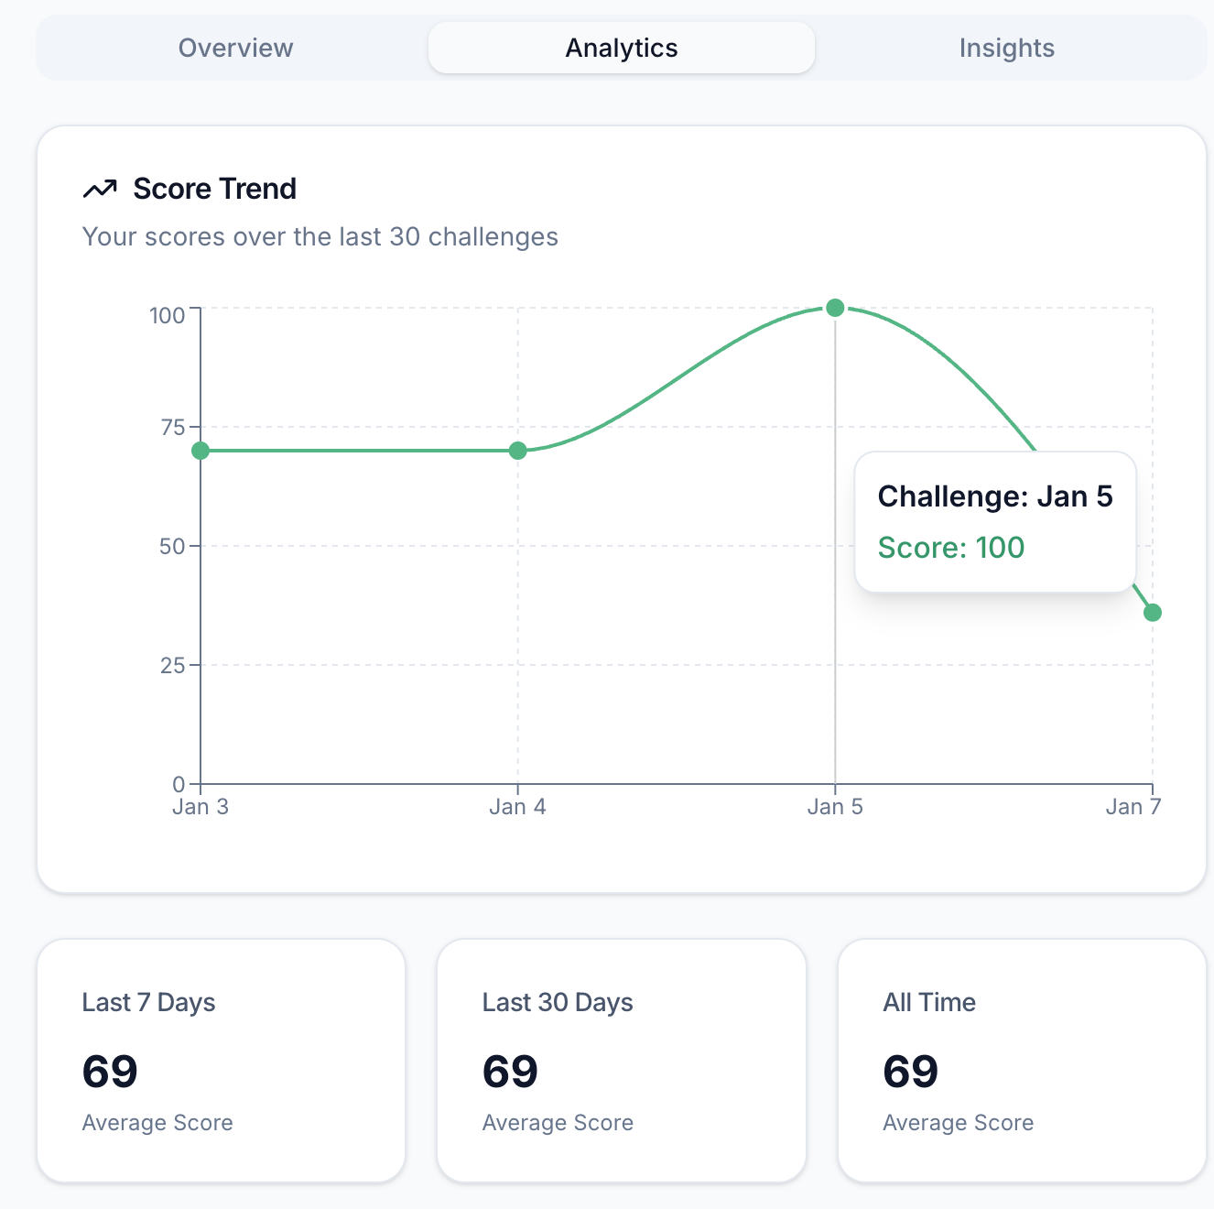Click the Challenge: Jan 5 tooltip
This screenshot has width=1214, height=1209.
pos(994,496)
